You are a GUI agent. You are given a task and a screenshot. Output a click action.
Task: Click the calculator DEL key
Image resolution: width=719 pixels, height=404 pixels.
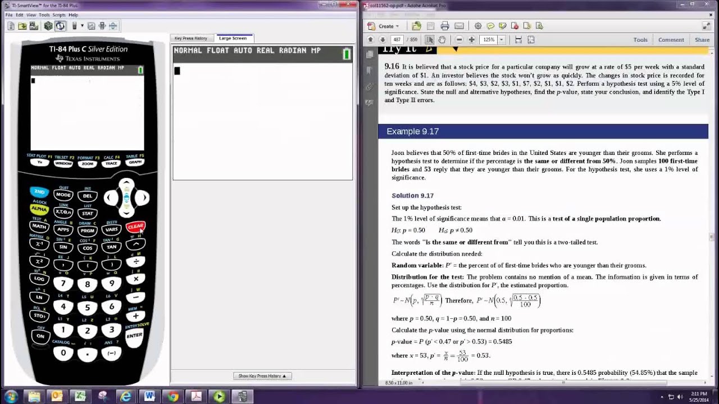88,196
